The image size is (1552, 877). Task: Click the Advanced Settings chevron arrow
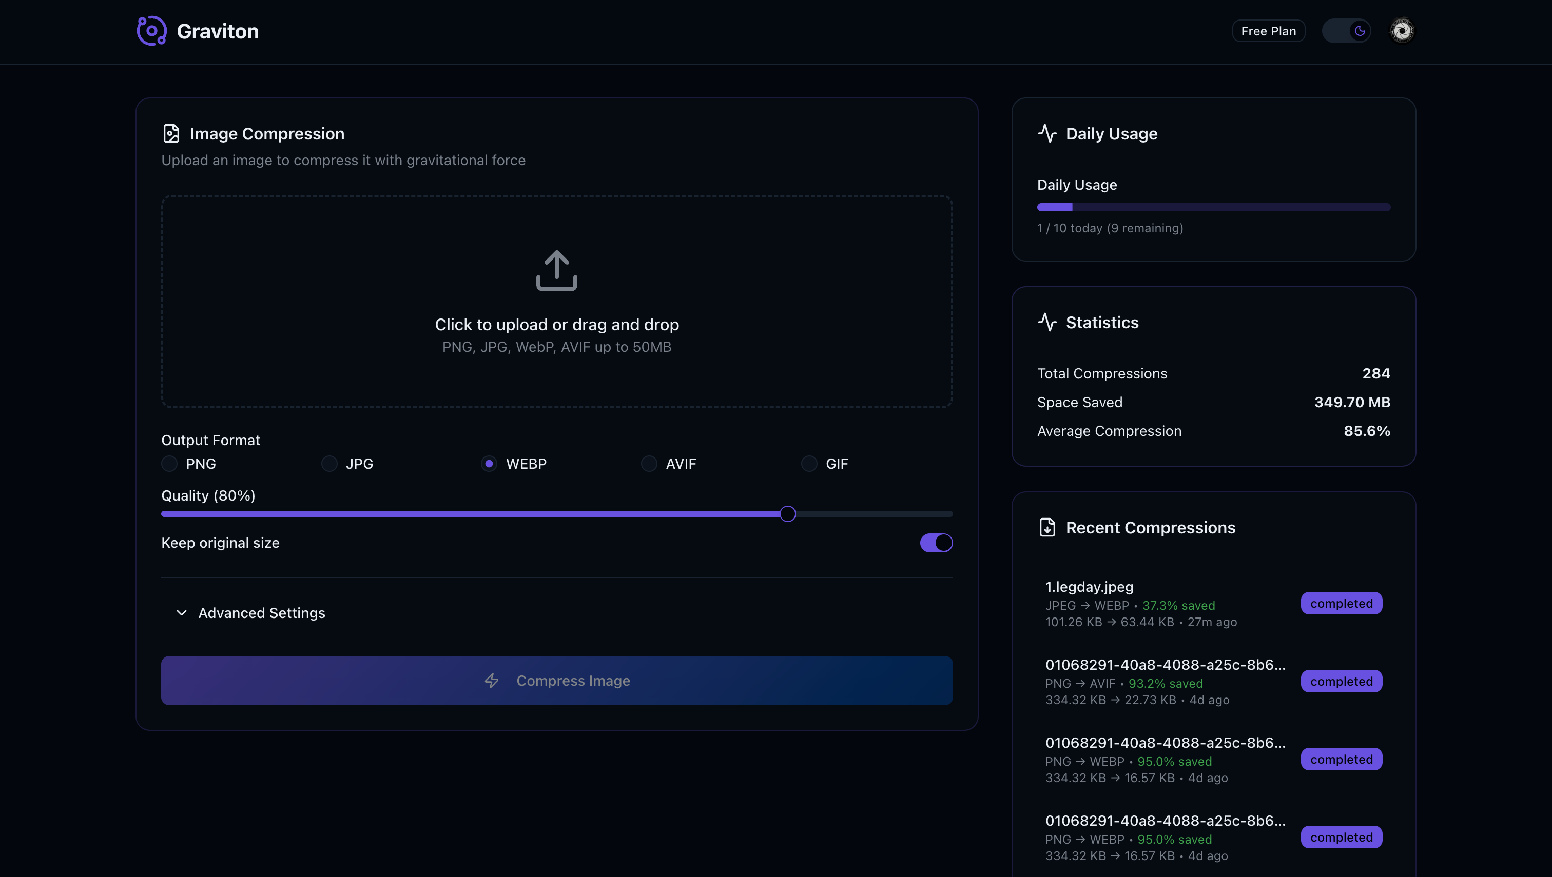(181, 613)
